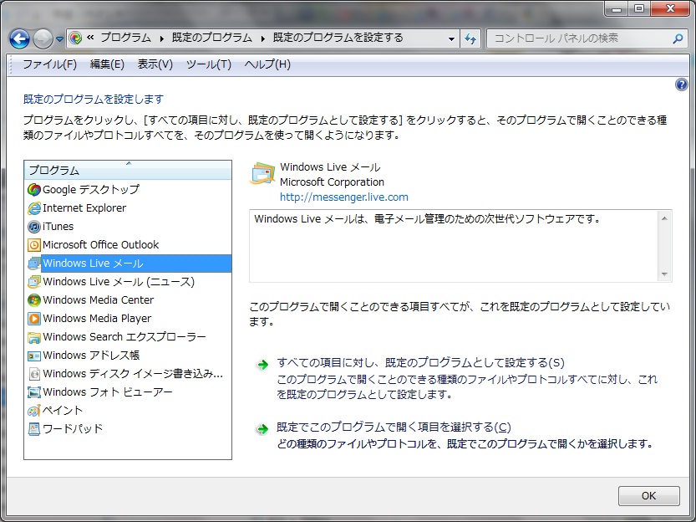The width and height of the screenshot is (696, 522).
Task: Select Windows ディスク イメージ書き込み entry
Action: point(133,374)
